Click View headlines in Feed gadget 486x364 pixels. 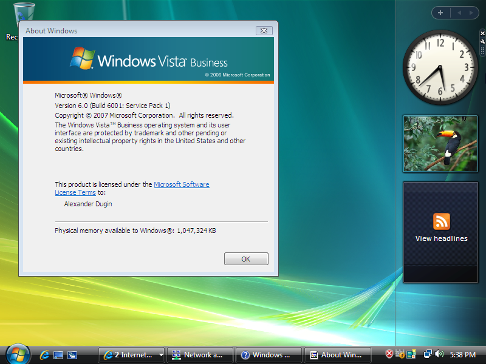(x=442, y=238)
